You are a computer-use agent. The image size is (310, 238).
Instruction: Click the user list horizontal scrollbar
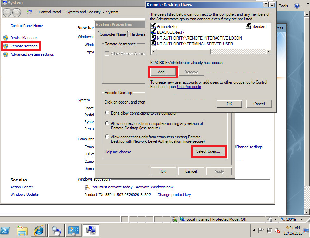183,51
